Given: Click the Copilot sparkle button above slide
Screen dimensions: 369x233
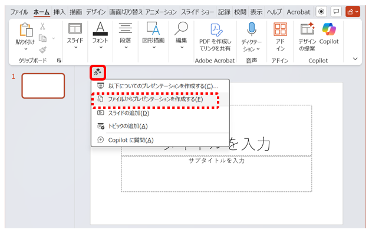Looking at the screenshot, I should coord(98,72).
